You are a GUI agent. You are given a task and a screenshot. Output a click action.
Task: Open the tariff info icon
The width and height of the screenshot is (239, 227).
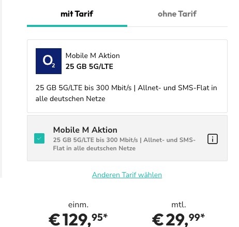(x=213, y=139)
